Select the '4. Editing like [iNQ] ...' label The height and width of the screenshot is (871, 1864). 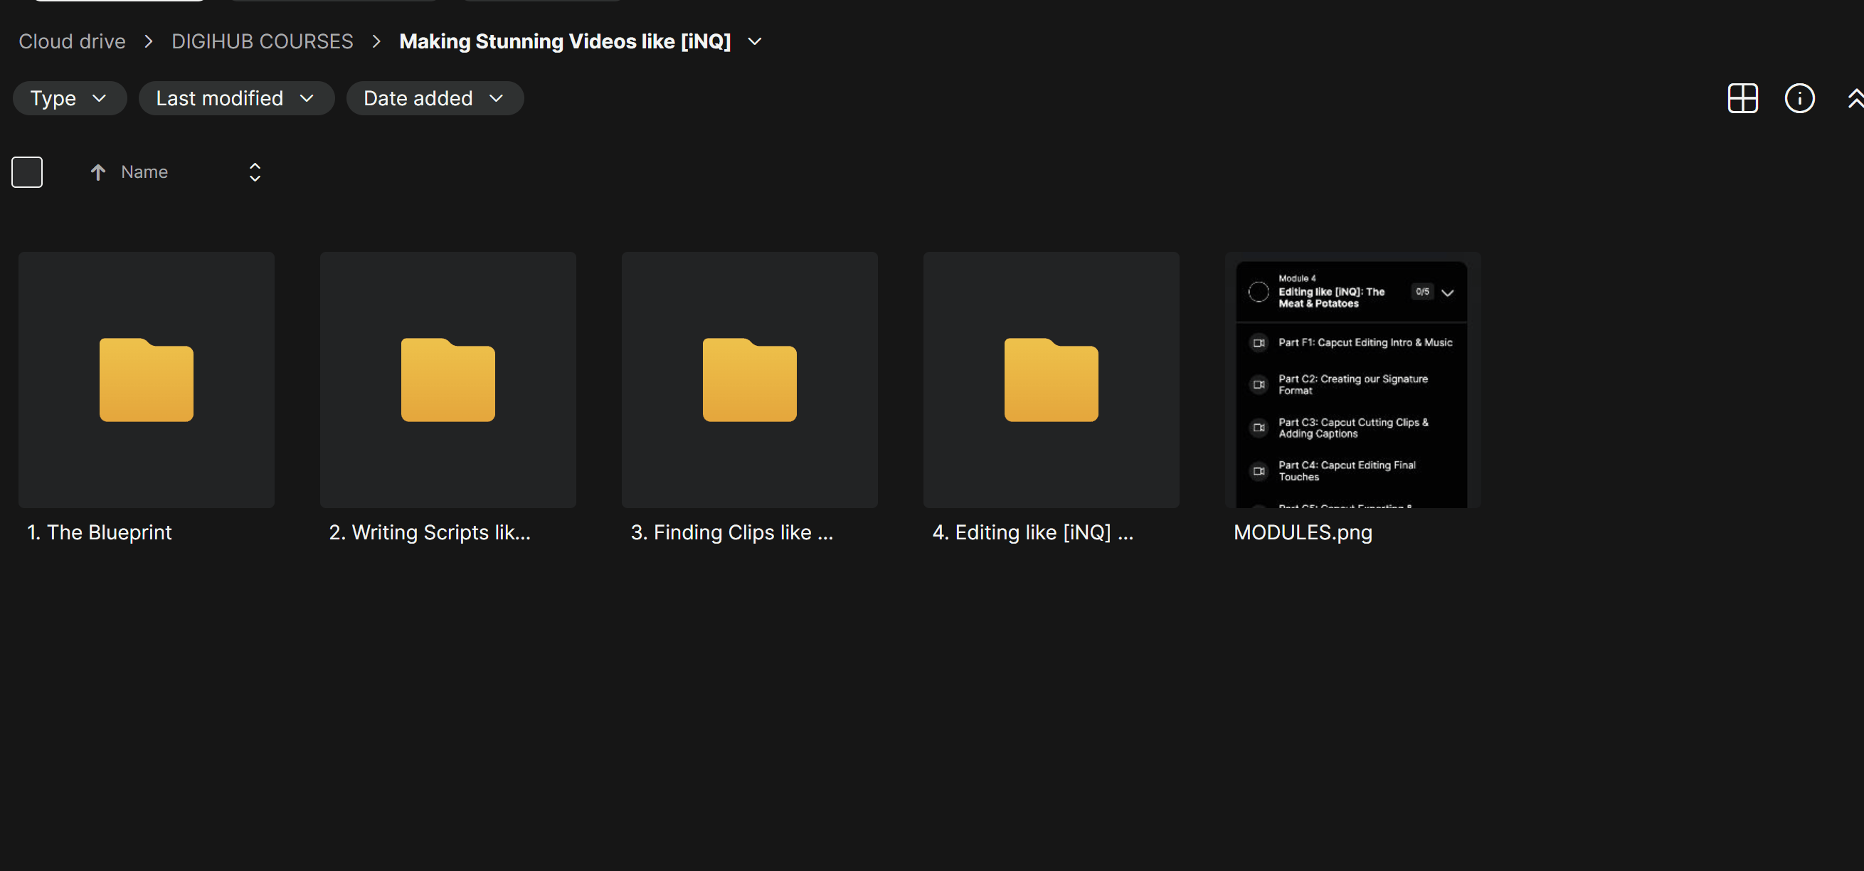(1032, 533)
